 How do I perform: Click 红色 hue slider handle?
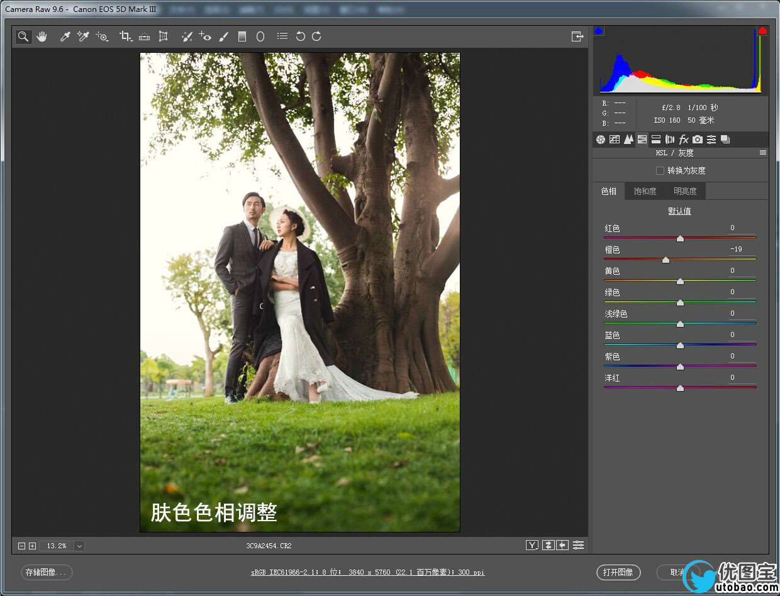[x=680, y=239]
